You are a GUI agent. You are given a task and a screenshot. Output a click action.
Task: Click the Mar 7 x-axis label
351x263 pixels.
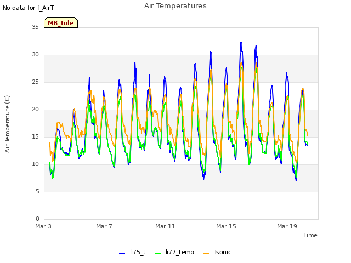point(104,226)
